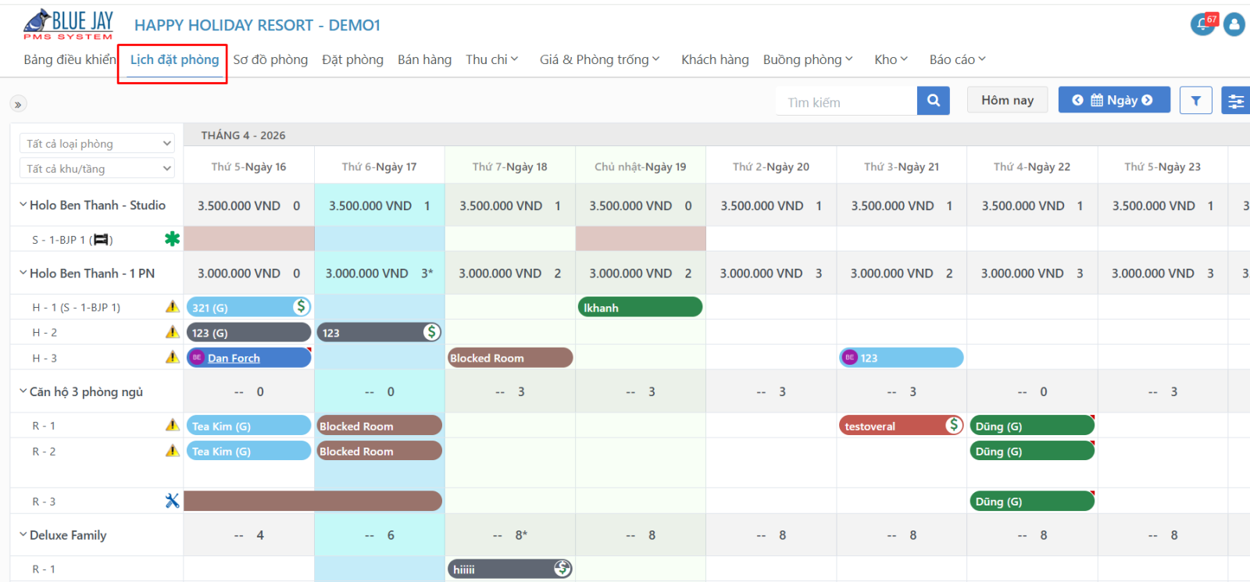Open the Tất cả loại phòng dropdown
The width and height of the screenshot is (1250, 582).
click(x=97, y=144)
